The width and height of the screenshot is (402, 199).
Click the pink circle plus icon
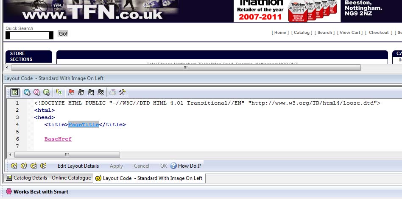click(x=37, y=92)
